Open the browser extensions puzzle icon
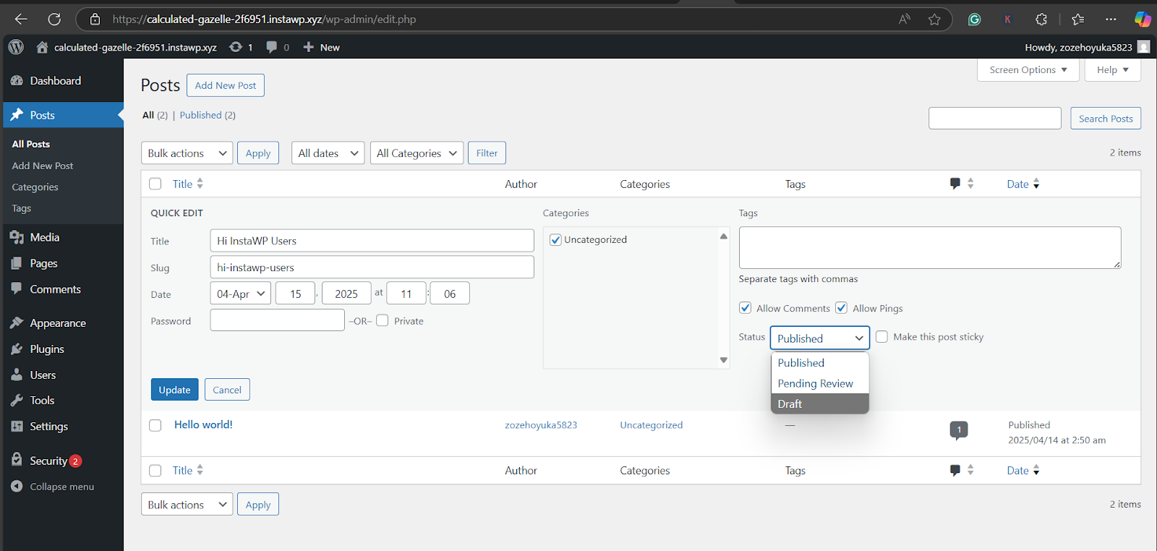The image size is (1157, 551). [1041, 20]
